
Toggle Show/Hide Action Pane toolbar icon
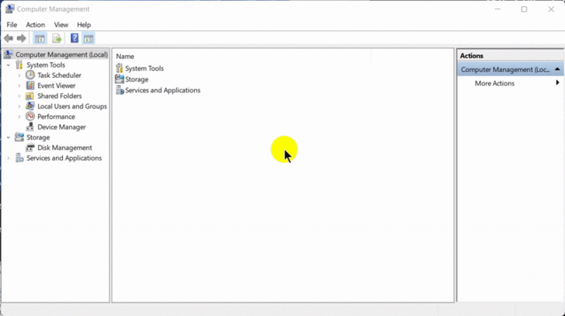pyautogui.click(x=88, y=38)
